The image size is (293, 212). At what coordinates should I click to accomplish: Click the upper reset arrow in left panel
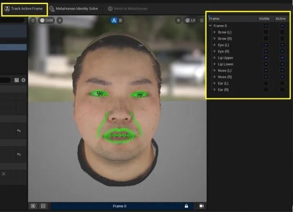(19, 131)
